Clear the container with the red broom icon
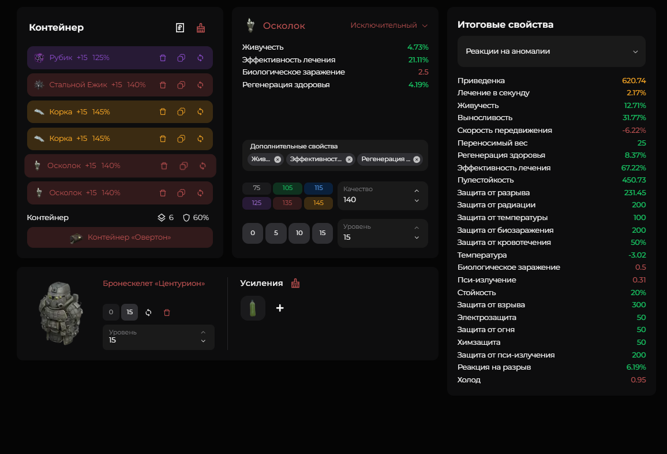Viewport: 667px width, 454px height. (x=201, y=28)
